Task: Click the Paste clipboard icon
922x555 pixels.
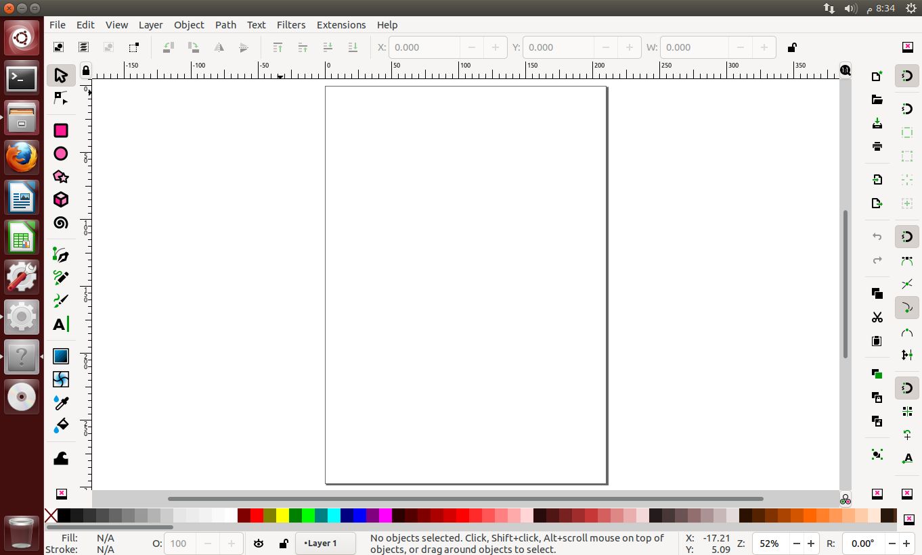Action: click(x=877, y=340)
